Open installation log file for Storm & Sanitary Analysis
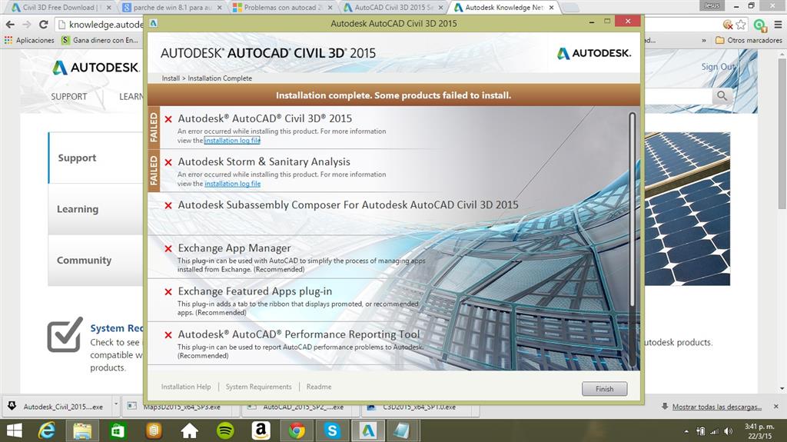 click(232, 184)
